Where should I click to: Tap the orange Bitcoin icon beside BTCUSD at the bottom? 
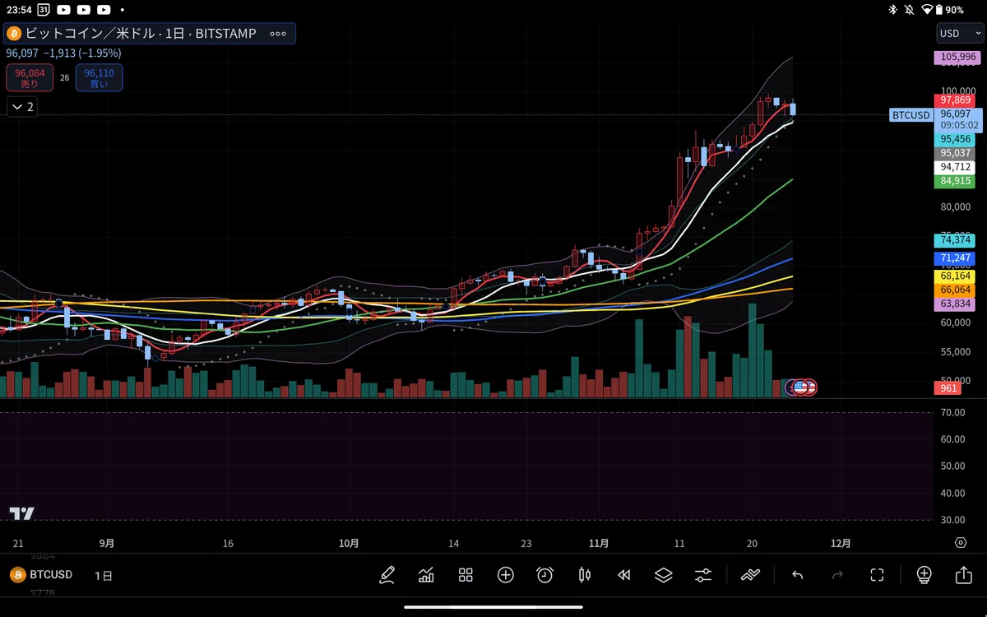[x=16, y=574]
